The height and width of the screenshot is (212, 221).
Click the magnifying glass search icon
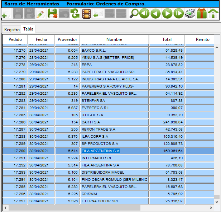[x=134, y=14]
